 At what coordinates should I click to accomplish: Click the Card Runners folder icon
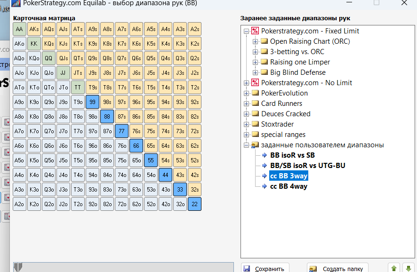(255, 104)
